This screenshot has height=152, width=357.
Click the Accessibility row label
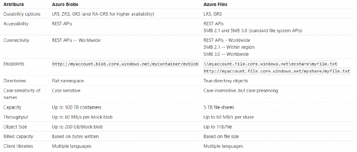16,24
